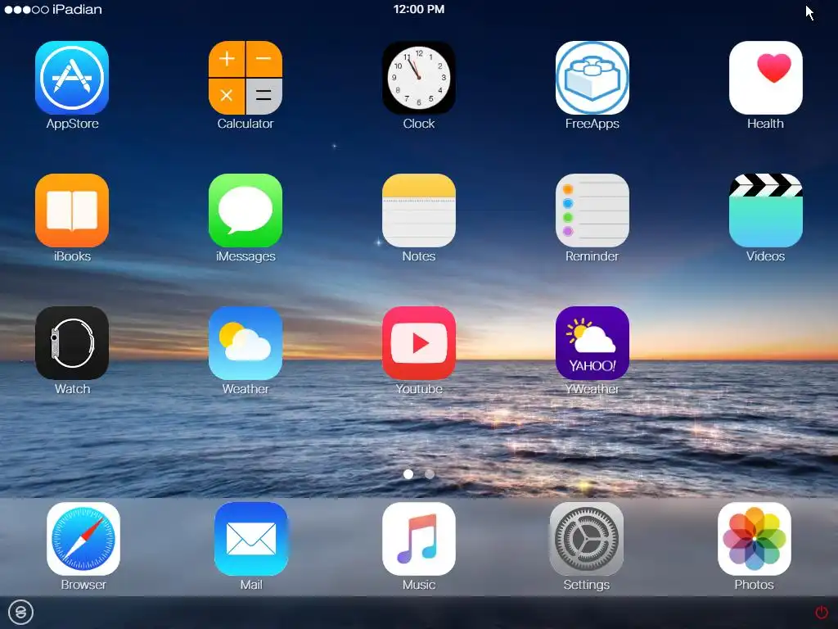Screen dimensions: 838x629
Task: Open the AppStore app
Action: tap(72, 78)
